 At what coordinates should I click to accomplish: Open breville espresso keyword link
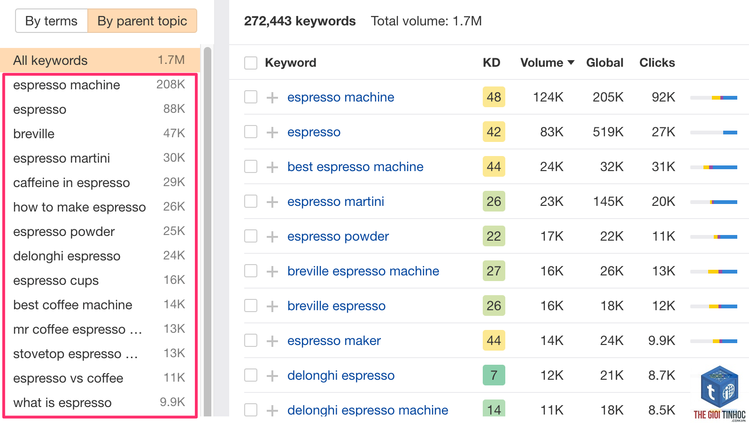point(337,306)
